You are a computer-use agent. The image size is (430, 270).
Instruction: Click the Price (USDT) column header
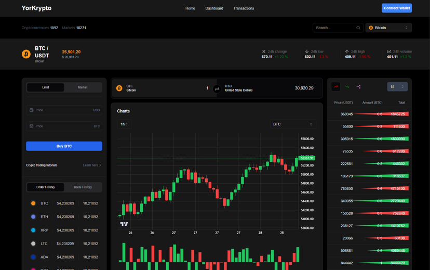(x=343, y=102)
